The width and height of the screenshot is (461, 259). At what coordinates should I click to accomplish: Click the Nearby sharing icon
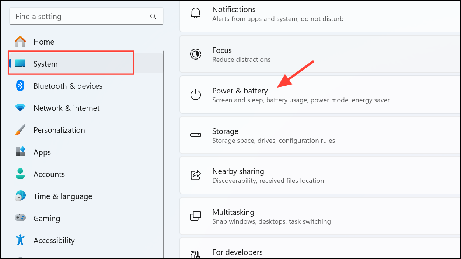point(195,175)
